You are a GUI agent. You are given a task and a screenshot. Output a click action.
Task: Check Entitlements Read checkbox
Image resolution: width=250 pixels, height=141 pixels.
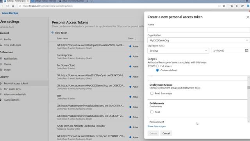152,112
